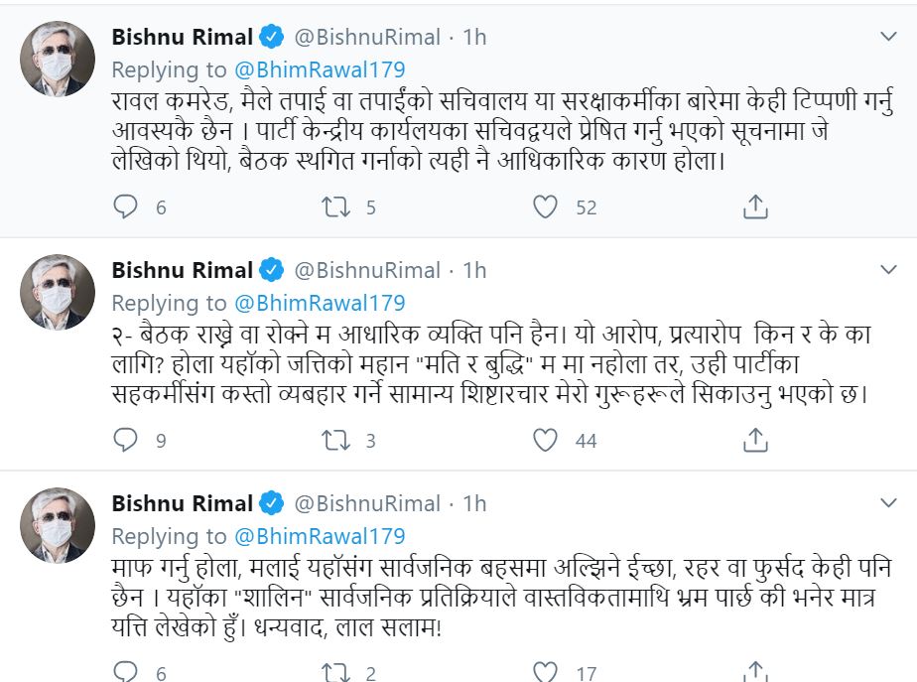Reply to the first tweet

(126, 206)
